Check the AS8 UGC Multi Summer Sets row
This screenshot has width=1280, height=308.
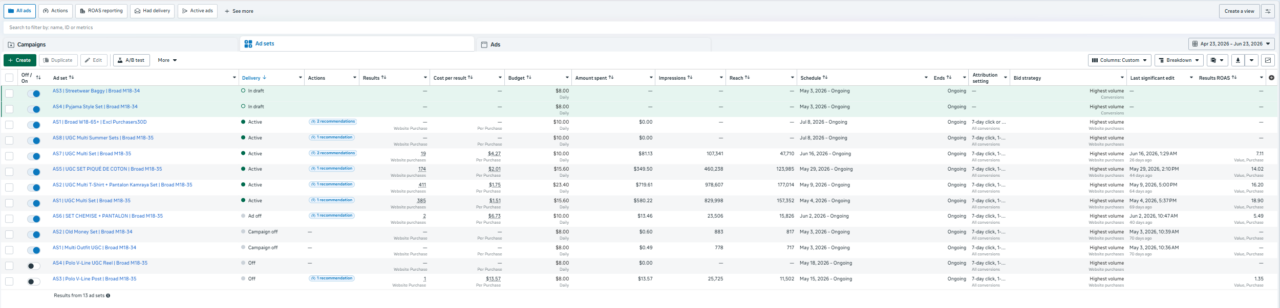tap(9, 140)
